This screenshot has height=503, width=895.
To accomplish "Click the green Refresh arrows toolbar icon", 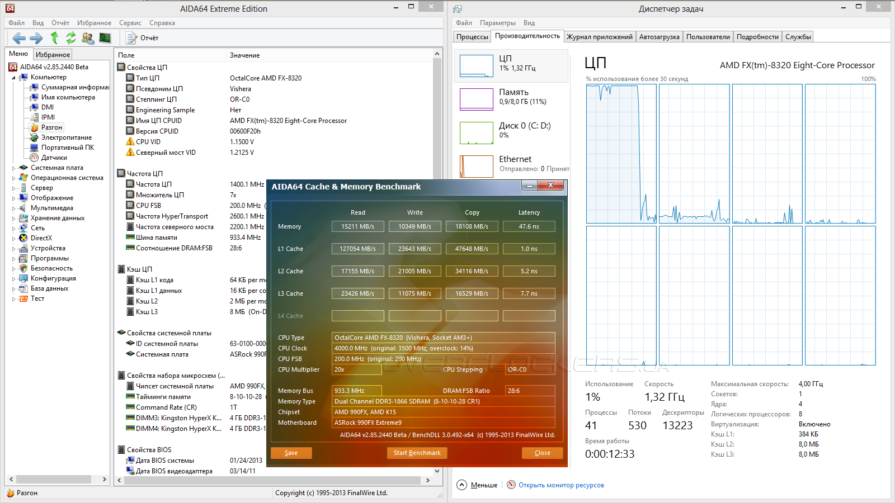I will pyautogui.click(x=70, y=38).
